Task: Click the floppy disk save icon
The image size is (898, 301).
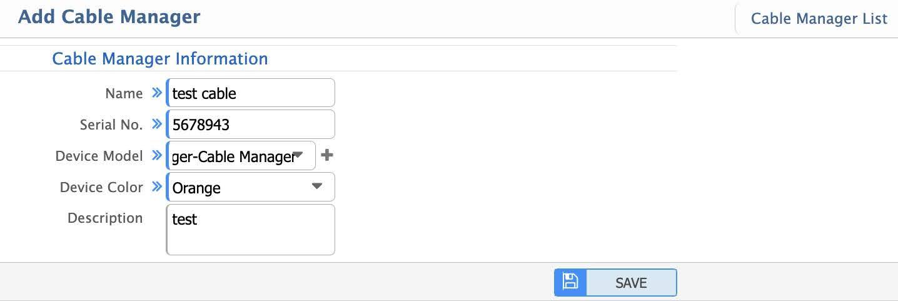Action: click(x=570, y=282)
